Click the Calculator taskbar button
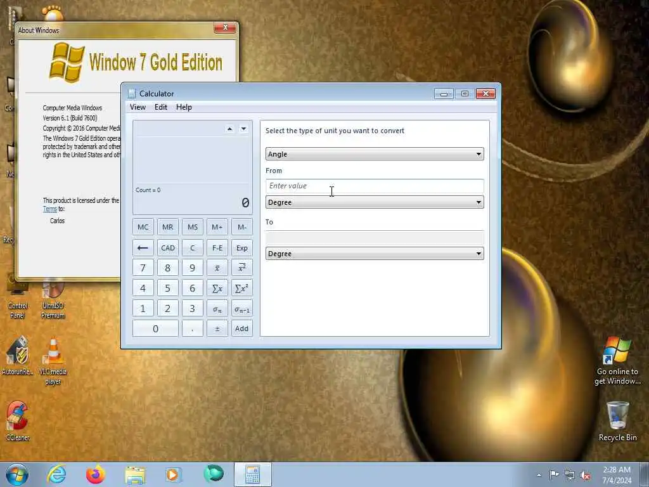The height and width of the screenshot is (487, 649). click(252, 474)
